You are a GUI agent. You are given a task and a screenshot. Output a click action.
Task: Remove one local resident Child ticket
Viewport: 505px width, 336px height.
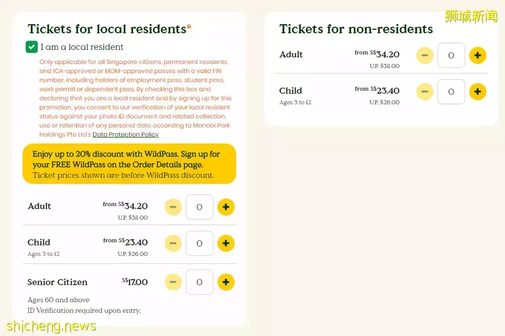173,243
